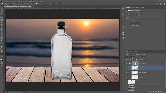
Task: Collapse the Bottle Composite group
Action: click(128, 63)
